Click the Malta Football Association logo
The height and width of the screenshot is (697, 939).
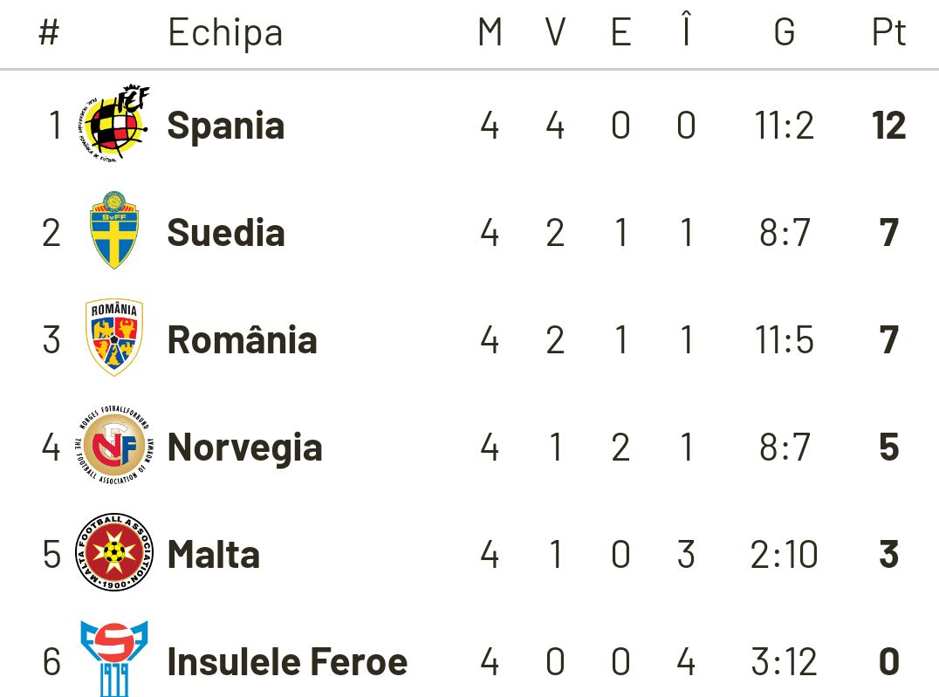pyautogui.click(x=114, y=553)
